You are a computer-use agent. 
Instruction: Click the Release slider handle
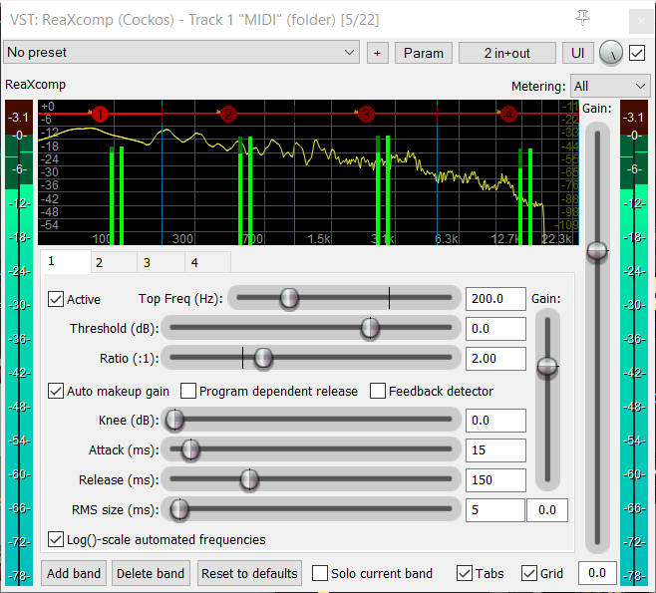click(x=249, y=479)
